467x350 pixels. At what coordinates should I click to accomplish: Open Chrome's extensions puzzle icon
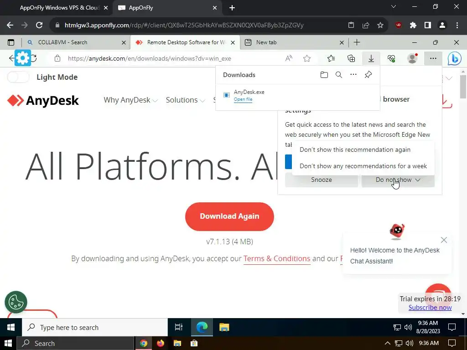(x=413, y=26)
